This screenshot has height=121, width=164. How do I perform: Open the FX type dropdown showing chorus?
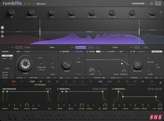(141, 52)
